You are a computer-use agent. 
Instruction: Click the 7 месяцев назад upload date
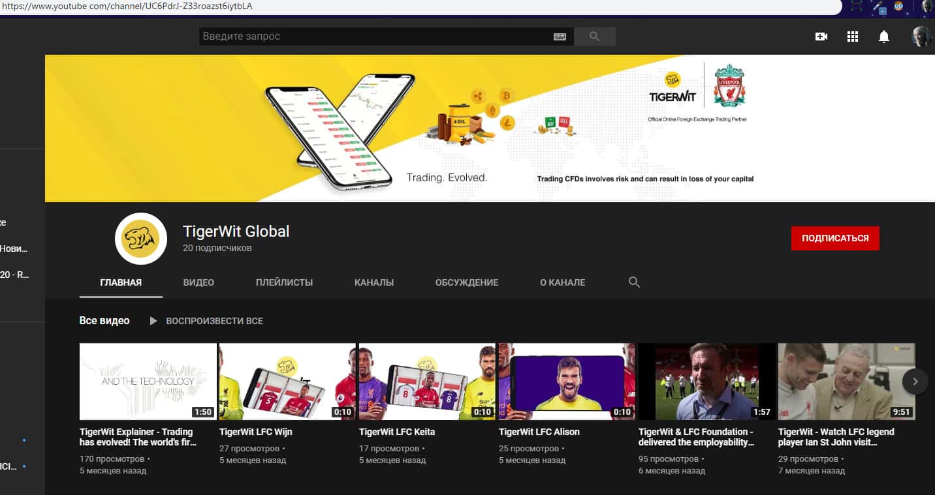(812, 470)
